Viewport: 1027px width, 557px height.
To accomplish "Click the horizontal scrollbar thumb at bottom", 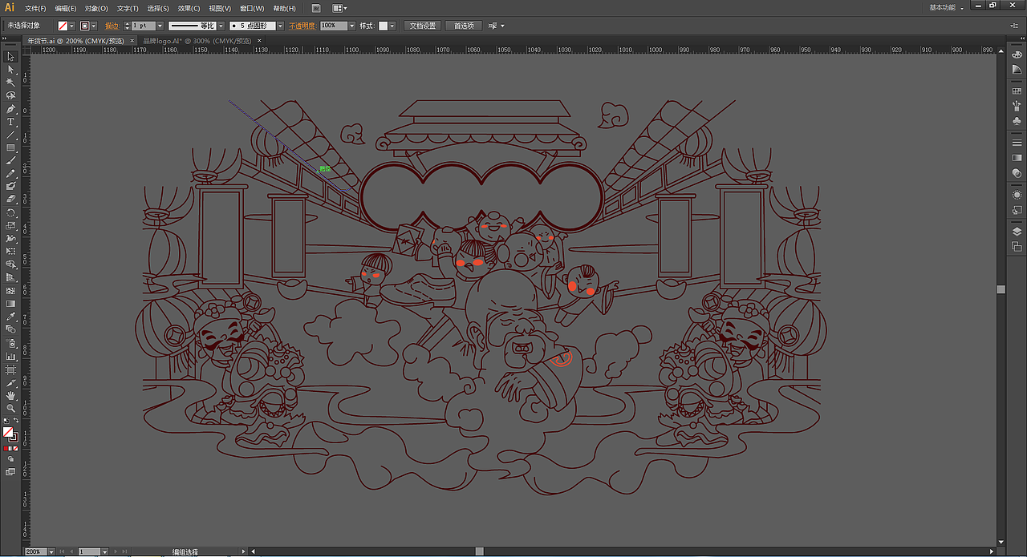I will pyautogui.click(x=479, y=551).
